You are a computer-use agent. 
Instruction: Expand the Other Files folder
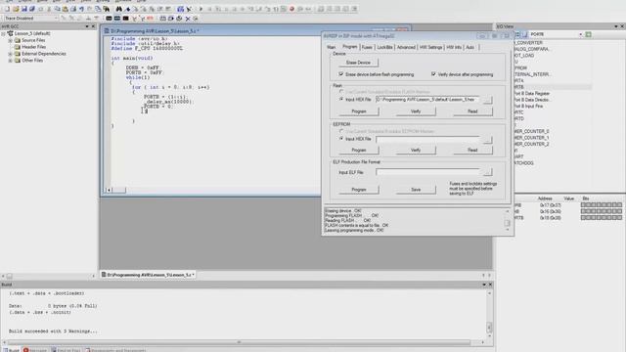coord(11,61)
